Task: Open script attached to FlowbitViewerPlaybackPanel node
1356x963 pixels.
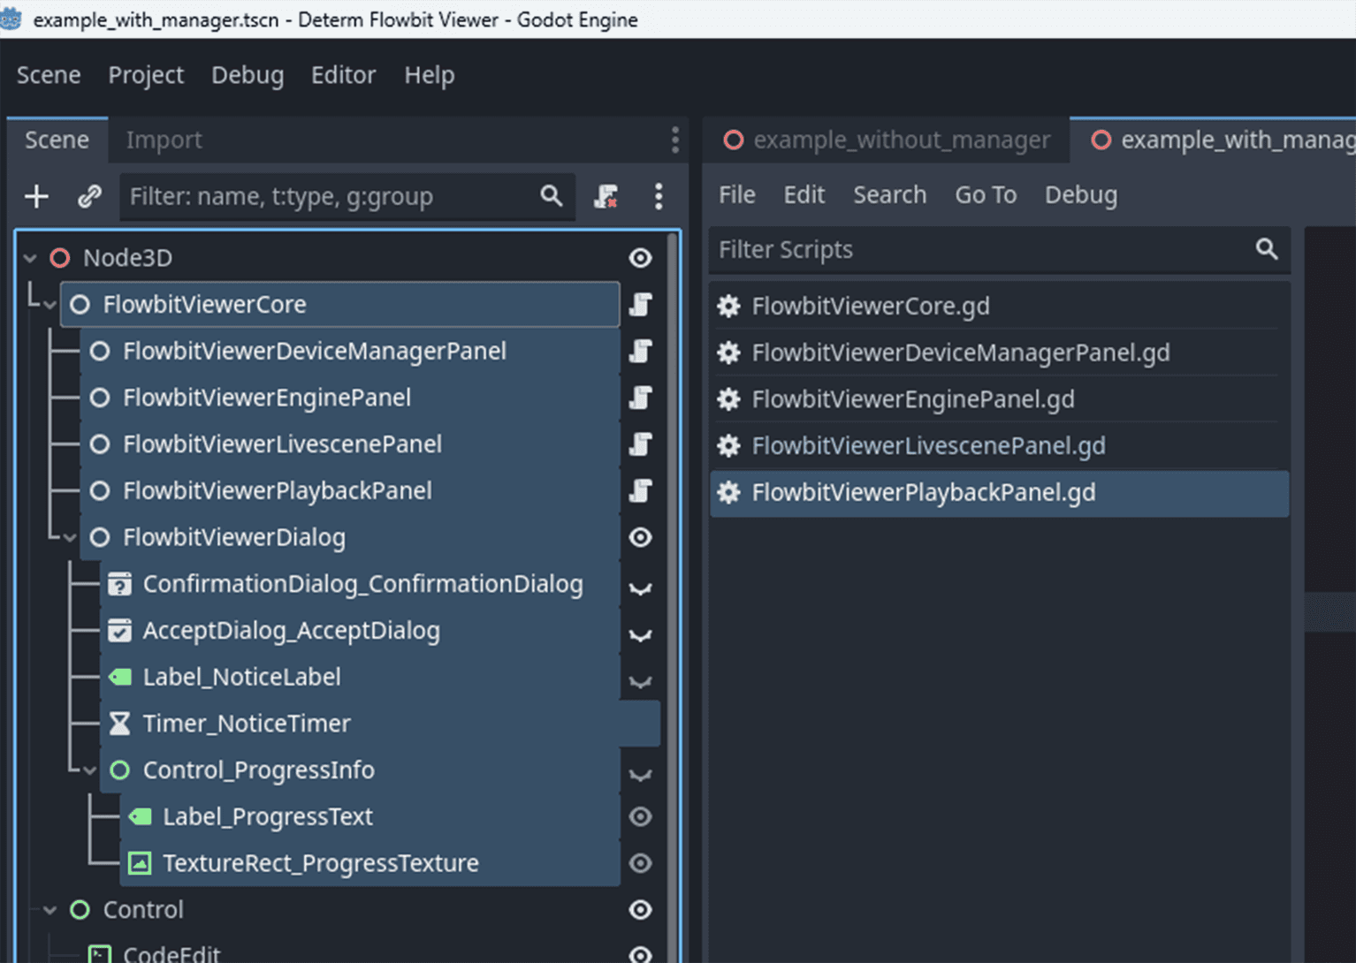Action: [641, 491]
